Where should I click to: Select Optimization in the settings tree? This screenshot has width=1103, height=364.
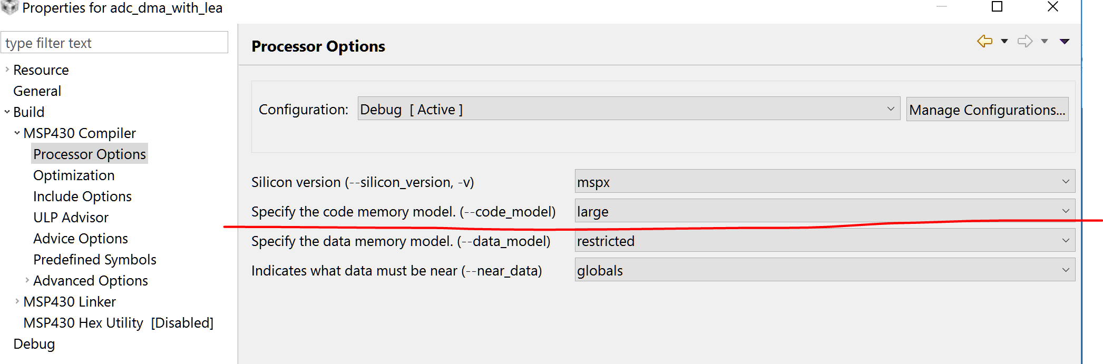74,175
